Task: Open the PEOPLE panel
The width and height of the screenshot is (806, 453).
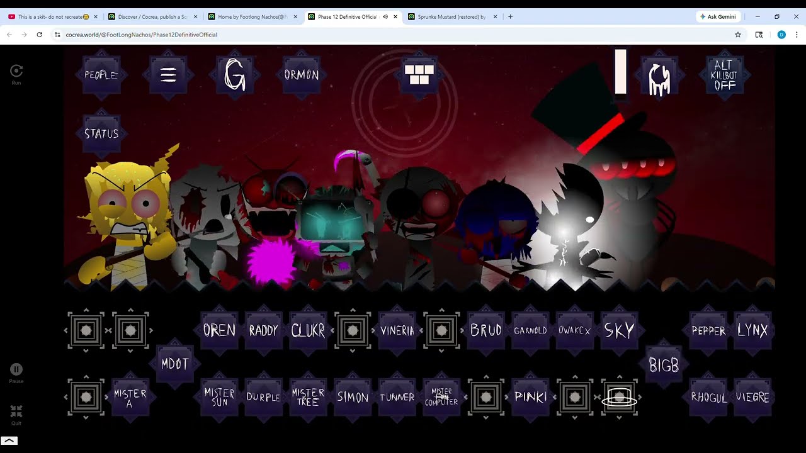Action: coord(101,75)
